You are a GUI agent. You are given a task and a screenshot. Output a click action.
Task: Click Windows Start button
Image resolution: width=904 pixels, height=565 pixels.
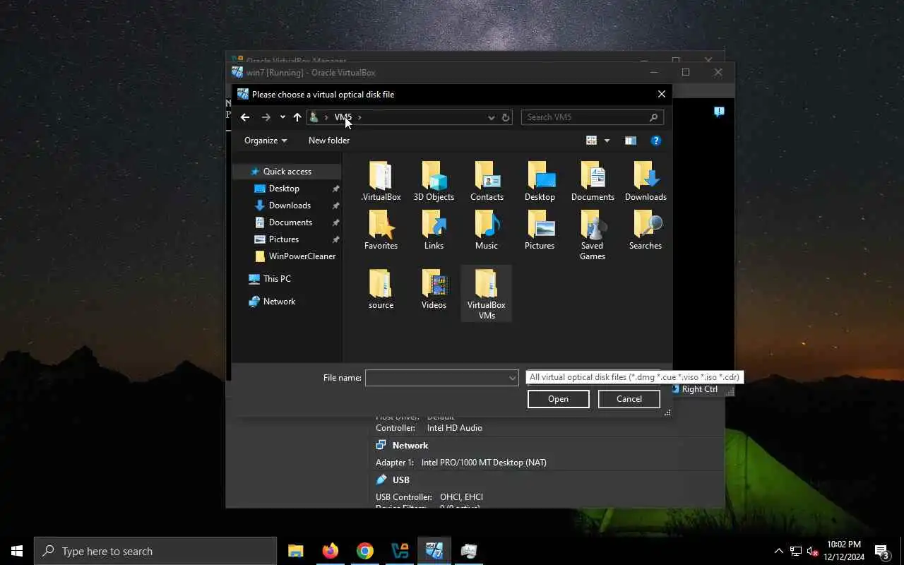click(x=17, y=551)
